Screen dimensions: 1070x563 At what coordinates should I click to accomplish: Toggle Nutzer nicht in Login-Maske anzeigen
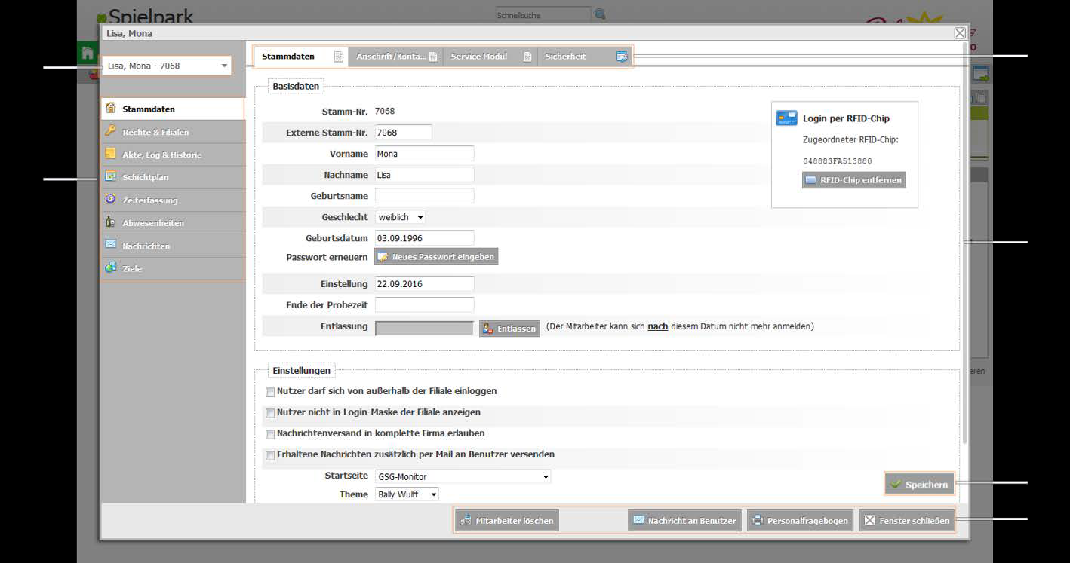270,413
